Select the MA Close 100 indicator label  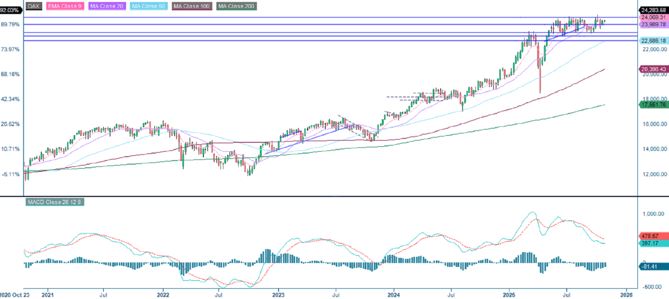pos(192,6)
